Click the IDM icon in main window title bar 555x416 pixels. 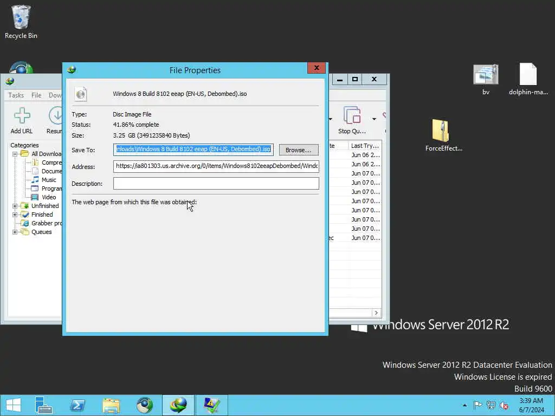(10, 81)
